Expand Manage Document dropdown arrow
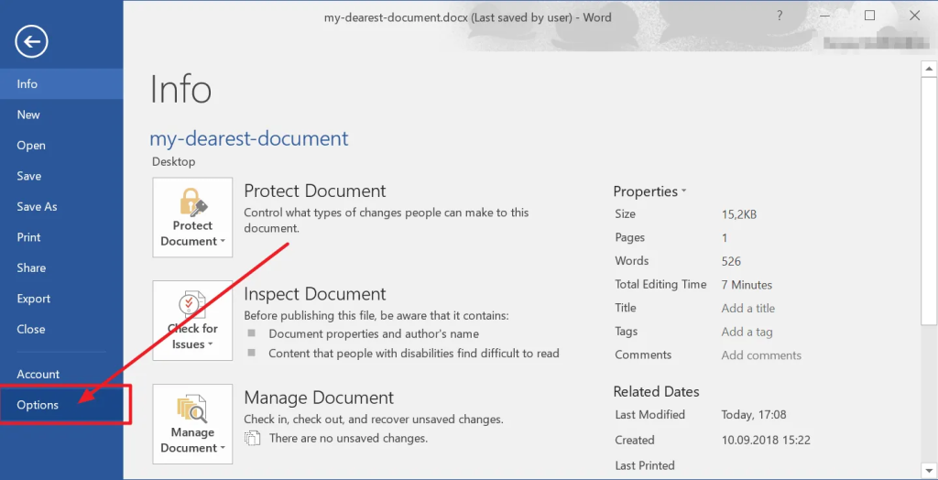 (223, 448)
